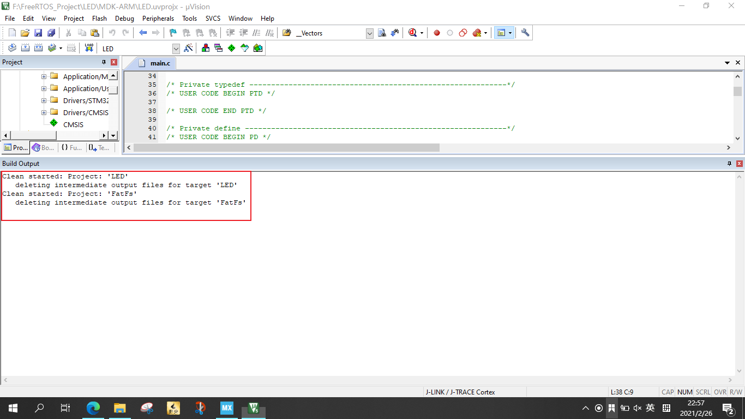Save the current file
This screenshot has height=419, width=745.
(38, 33)
